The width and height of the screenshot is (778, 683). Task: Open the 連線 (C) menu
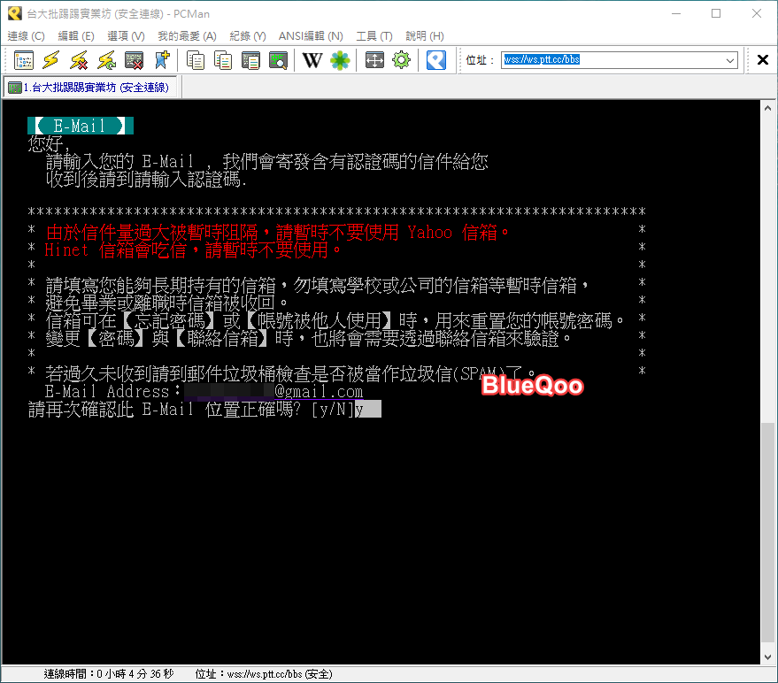click(26, 36)
